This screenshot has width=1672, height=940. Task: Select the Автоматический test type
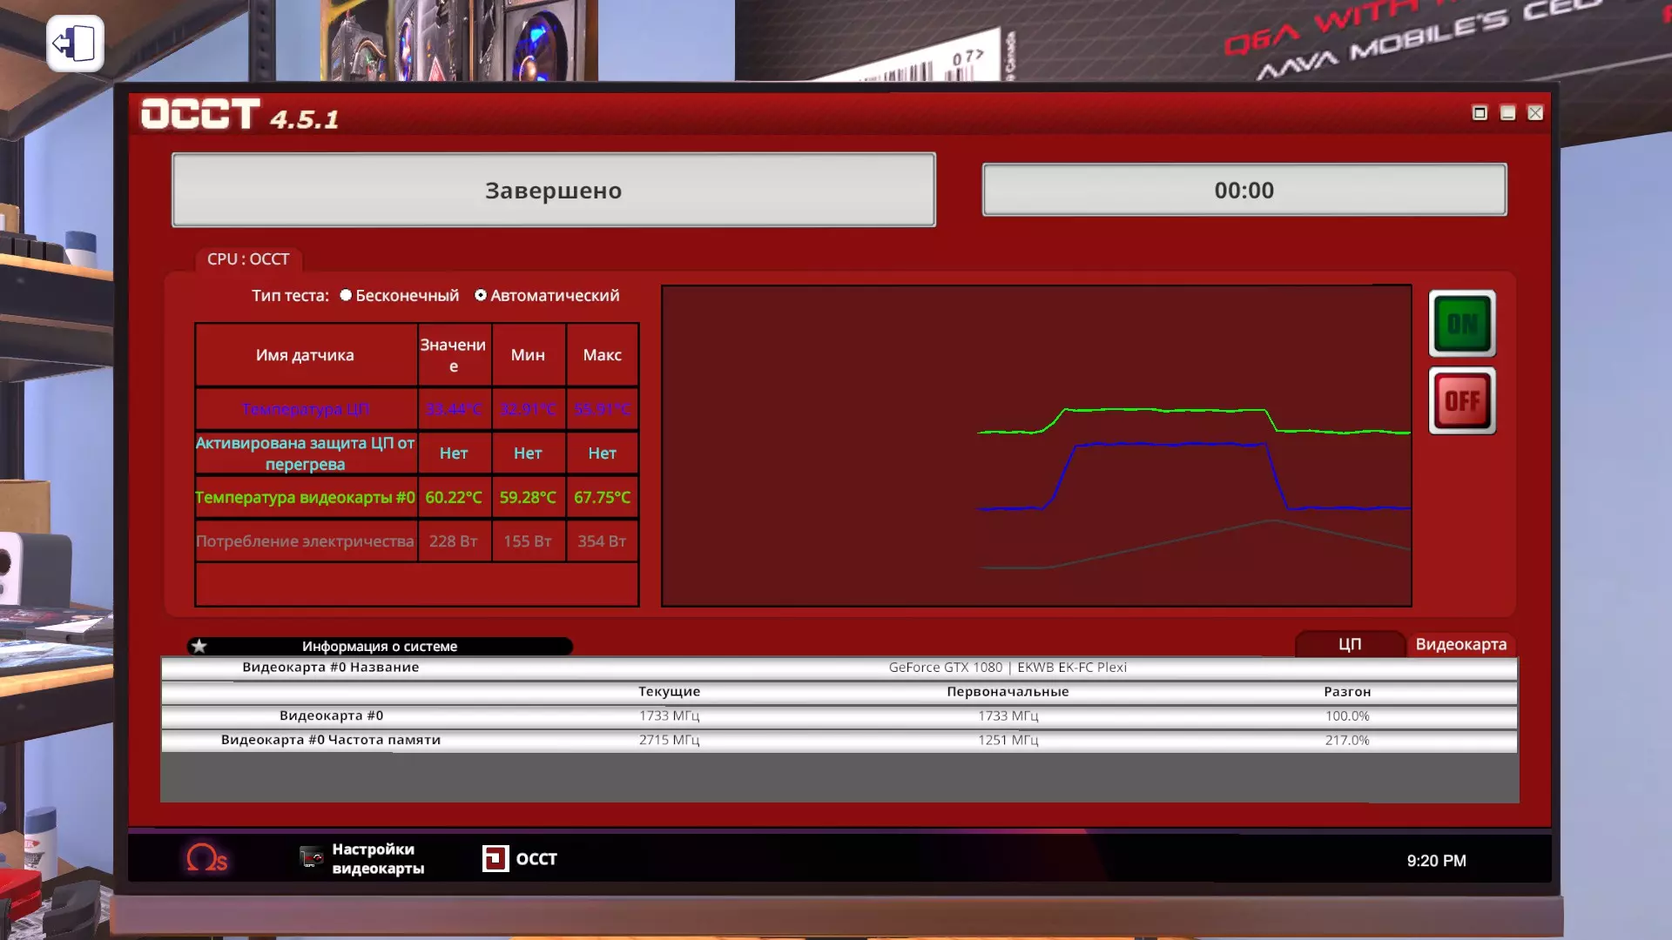coord(481,295)
